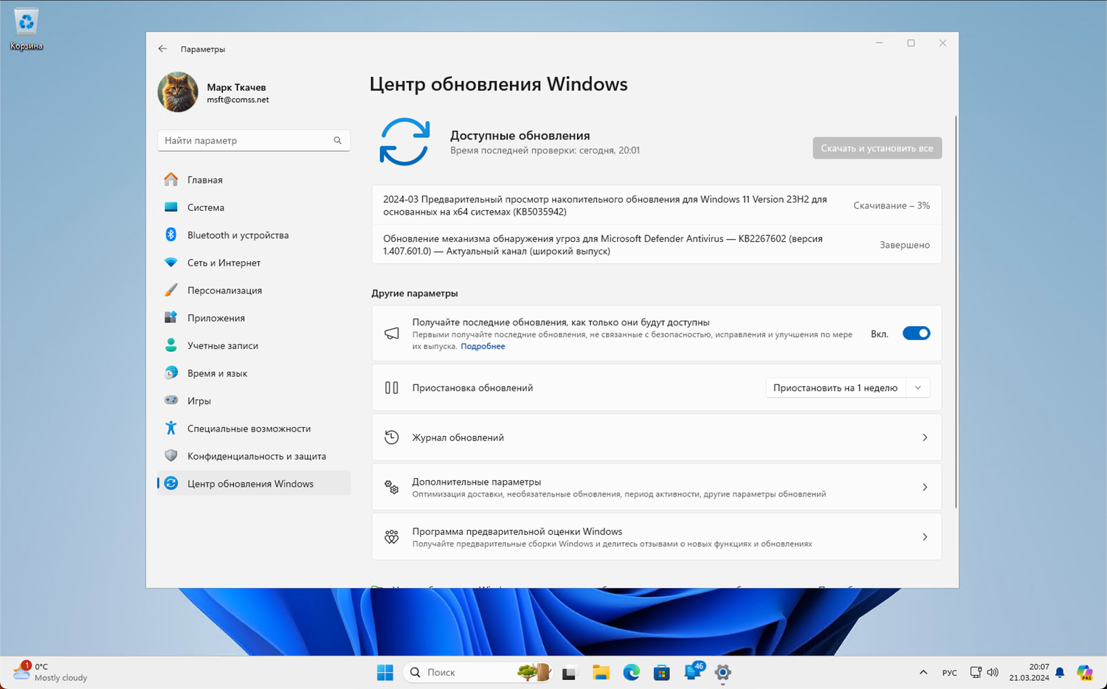Turn off the latest updates toggle

coord(917,333)
